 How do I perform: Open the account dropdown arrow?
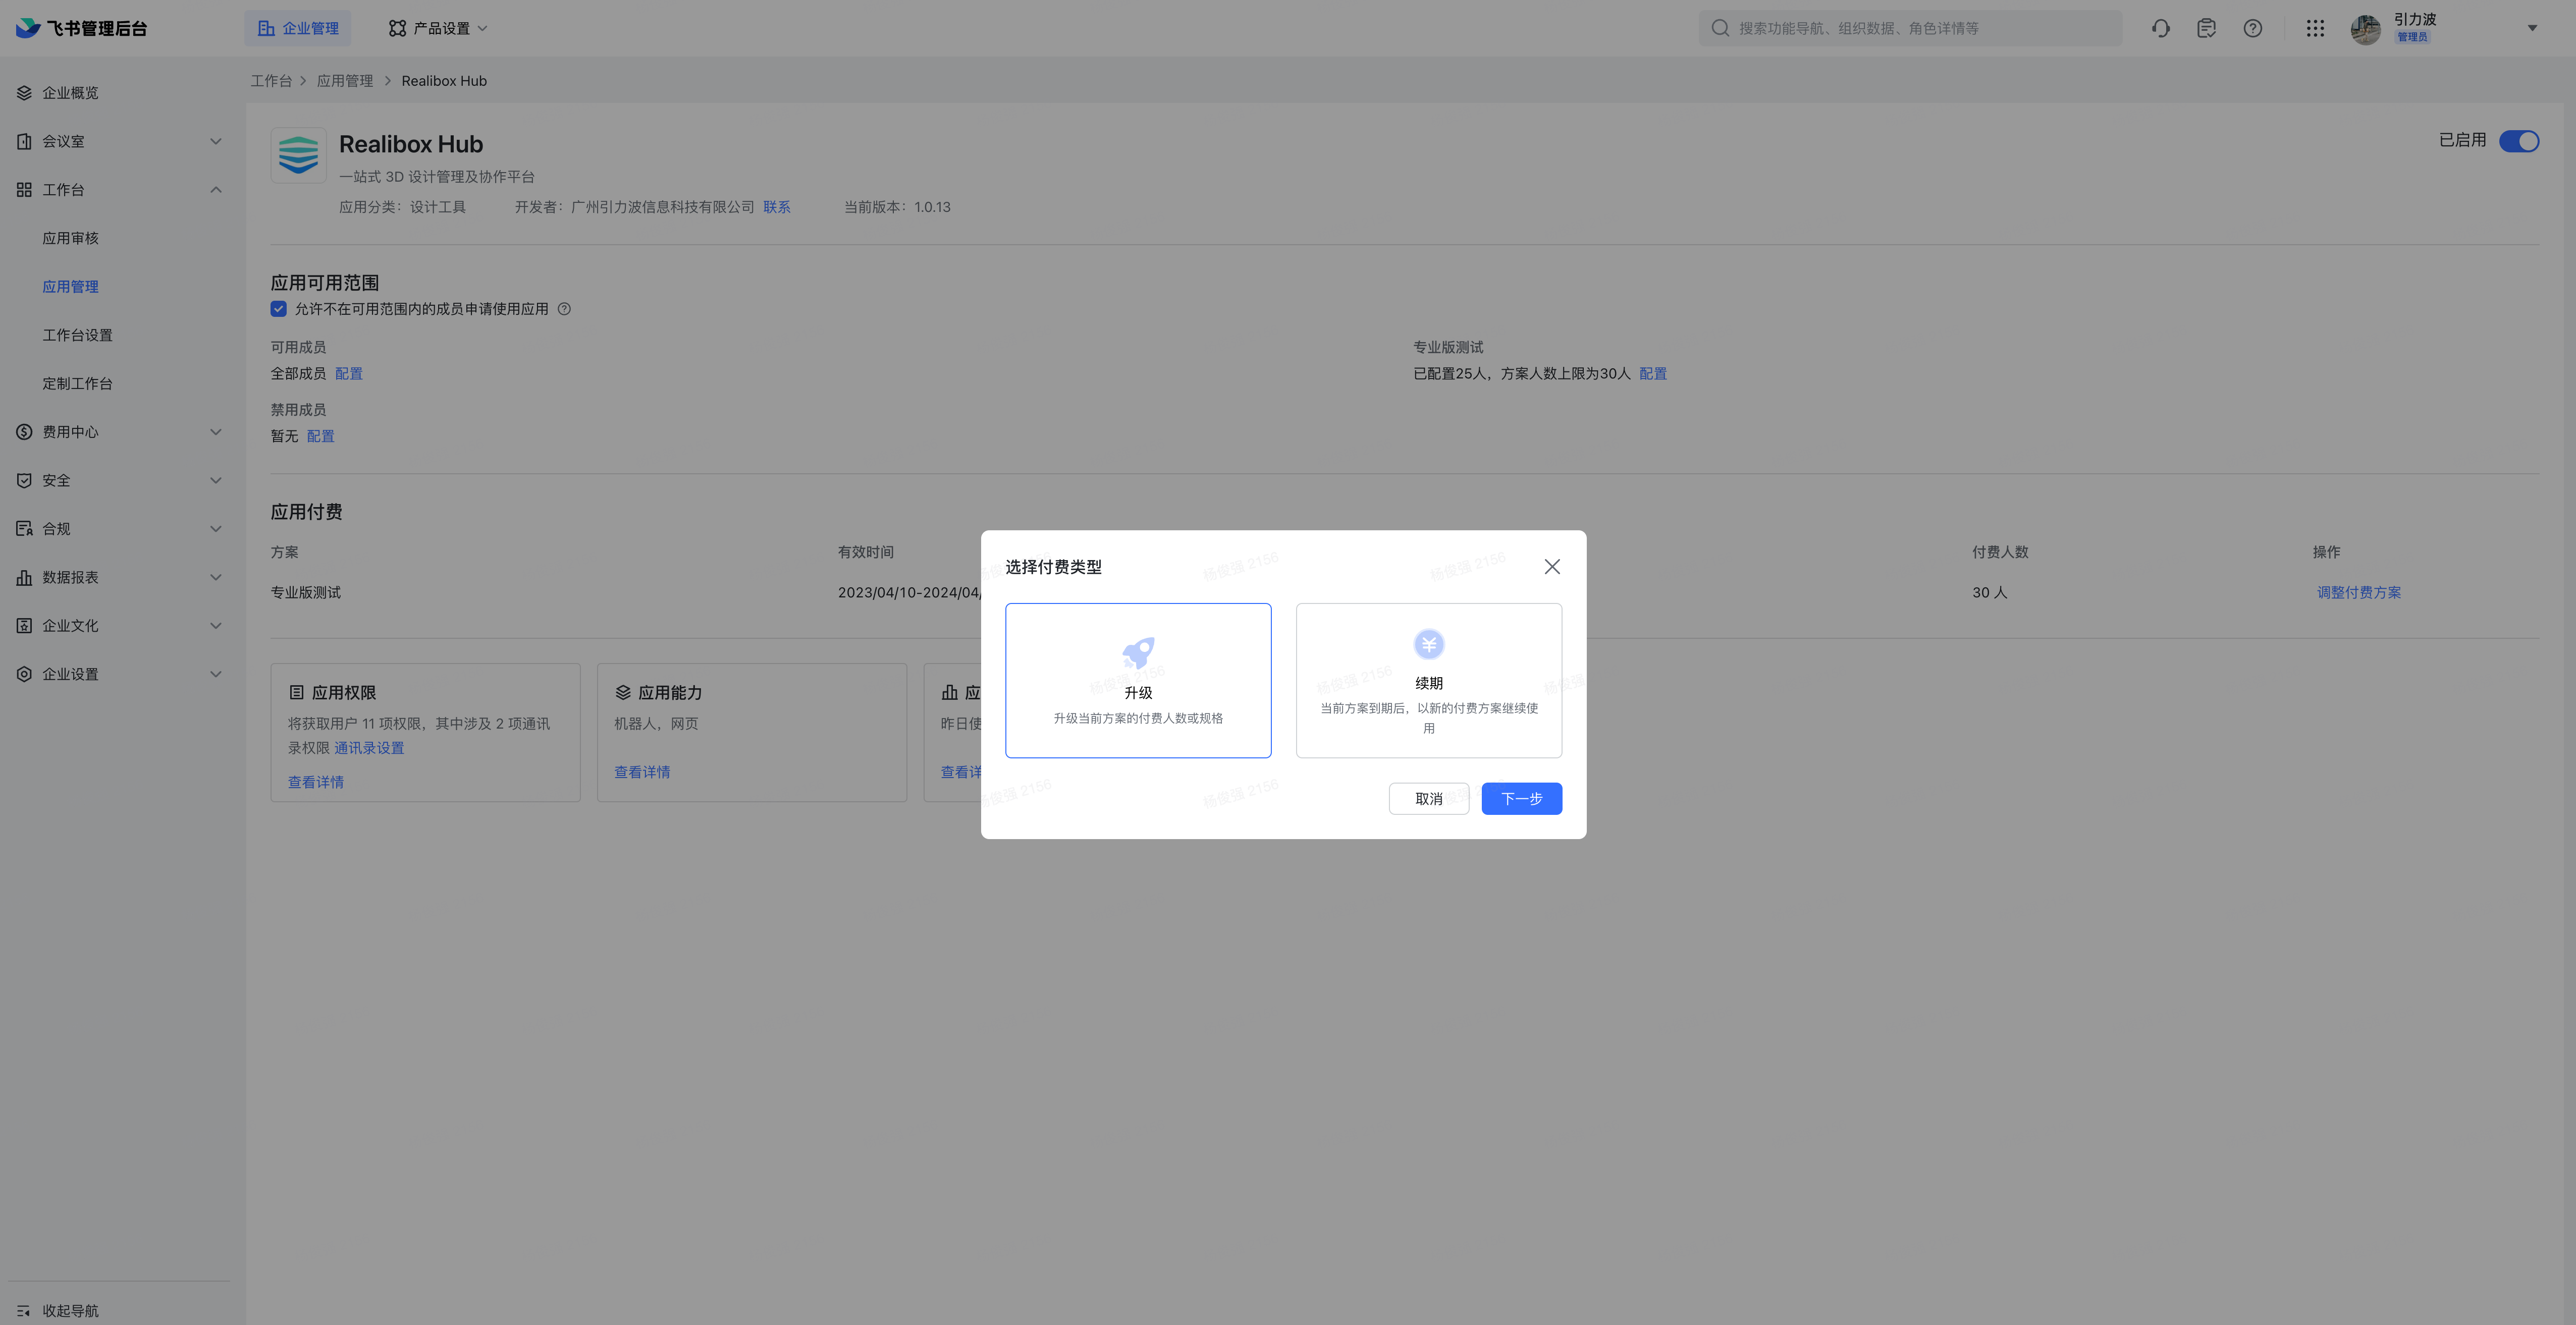tap(2532, 28)
